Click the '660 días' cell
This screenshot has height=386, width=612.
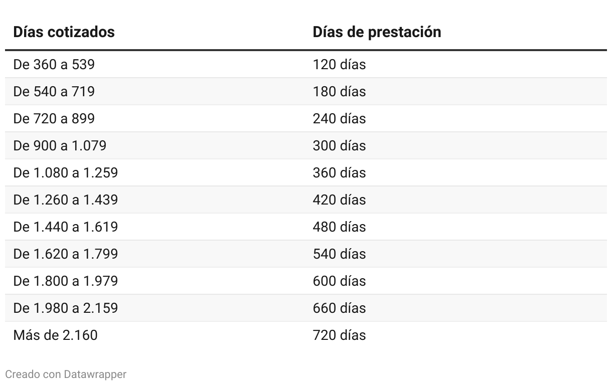[339, 308]
